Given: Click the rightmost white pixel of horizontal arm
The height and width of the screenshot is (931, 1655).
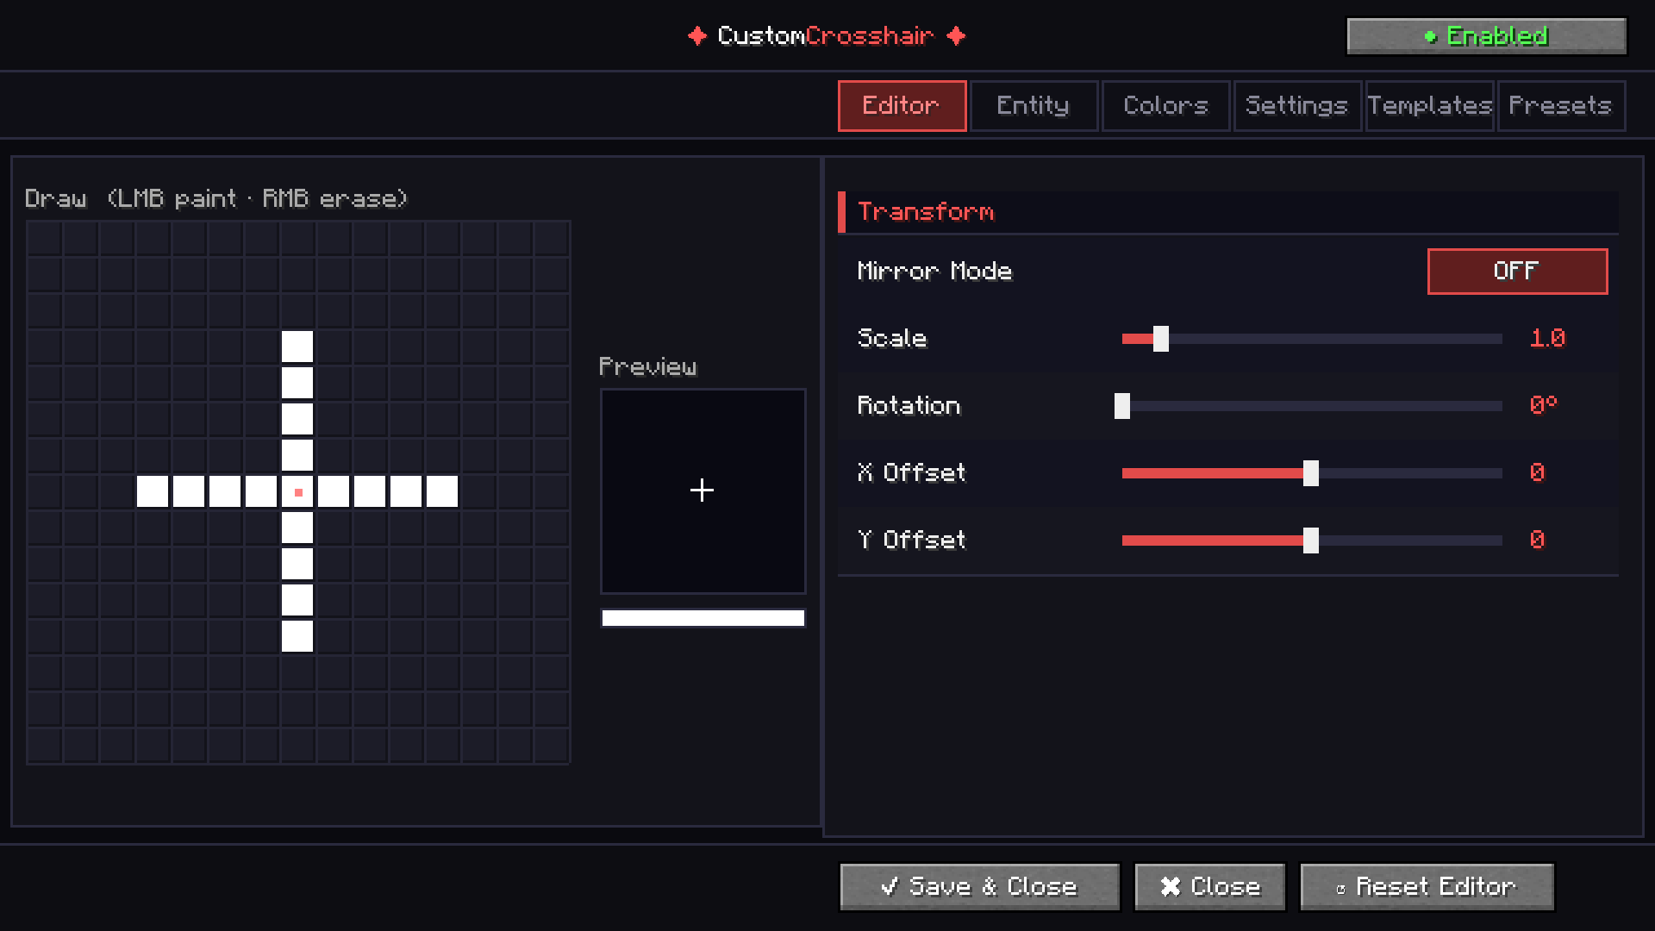Looking at the screenshot, I should (442, 491).
